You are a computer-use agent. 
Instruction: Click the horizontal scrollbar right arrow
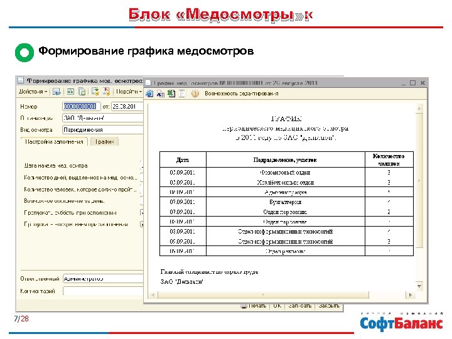click(410, 294)
